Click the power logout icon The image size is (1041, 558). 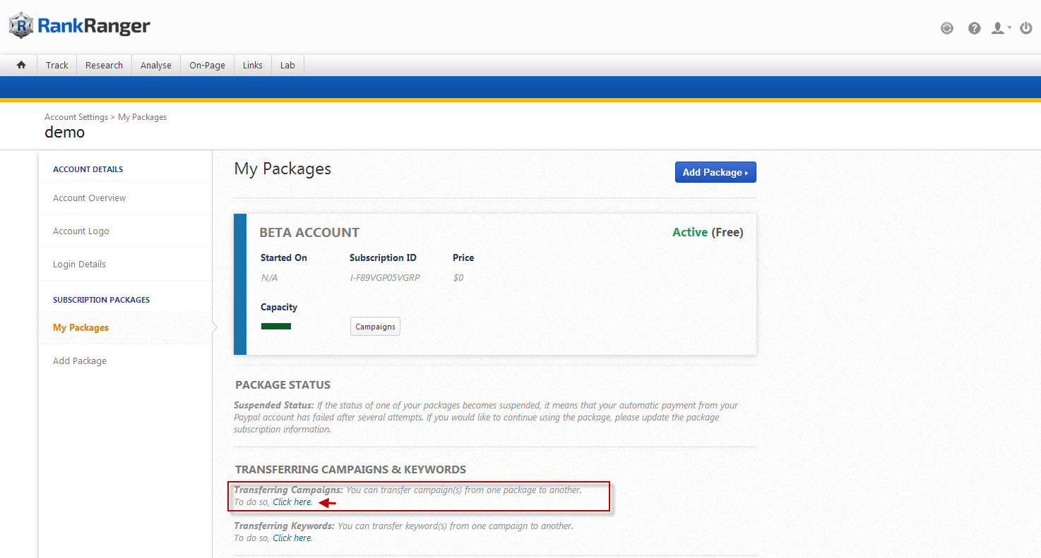1025,28
